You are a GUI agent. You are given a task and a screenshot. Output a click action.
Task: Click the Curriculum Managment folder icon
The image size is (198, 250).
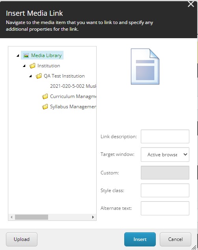point(45,96)
